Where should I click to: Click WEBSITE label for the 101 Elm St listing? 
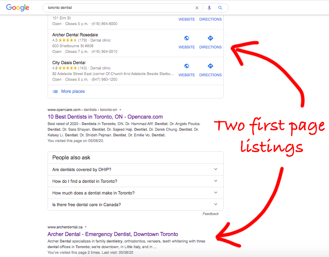pos(187,19)
